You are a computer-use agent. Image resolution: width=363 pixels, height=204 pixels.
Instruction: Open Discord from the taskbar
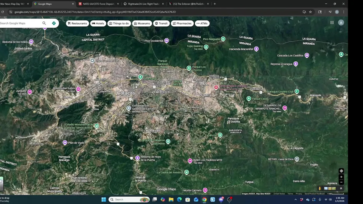[x=221, y=199]
